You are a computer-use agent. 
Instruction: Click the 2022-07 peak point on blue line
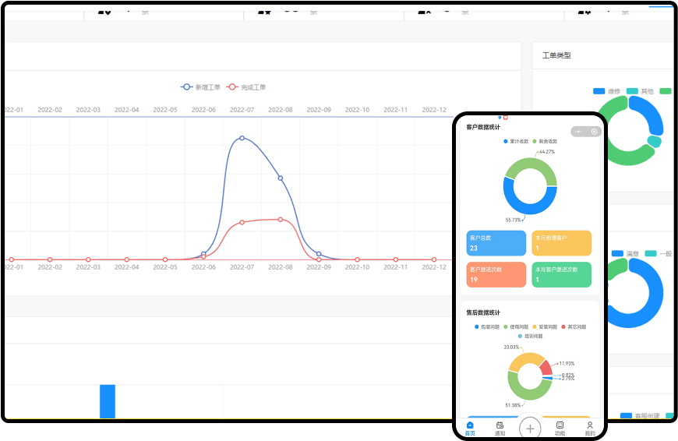point(242,138)
